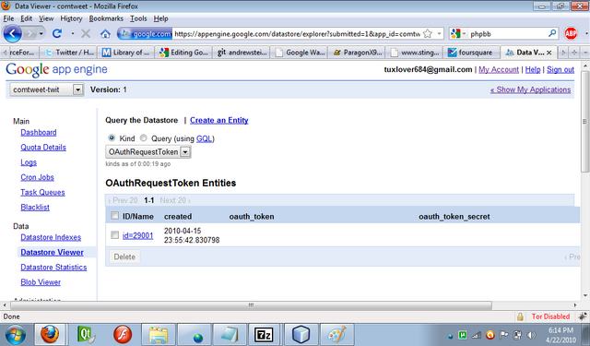
Task: Open the notepad taskbar icon
Action: click(230, 334)
